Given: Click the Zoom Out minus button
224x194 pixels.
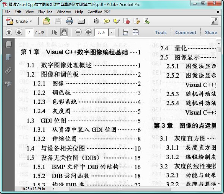Looking at the screenshot, I should [78, 32].
